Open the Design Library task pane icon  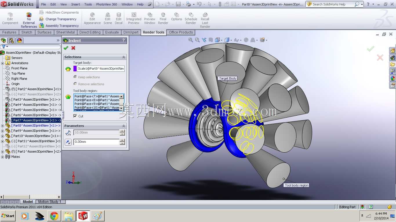click(393, 58)
